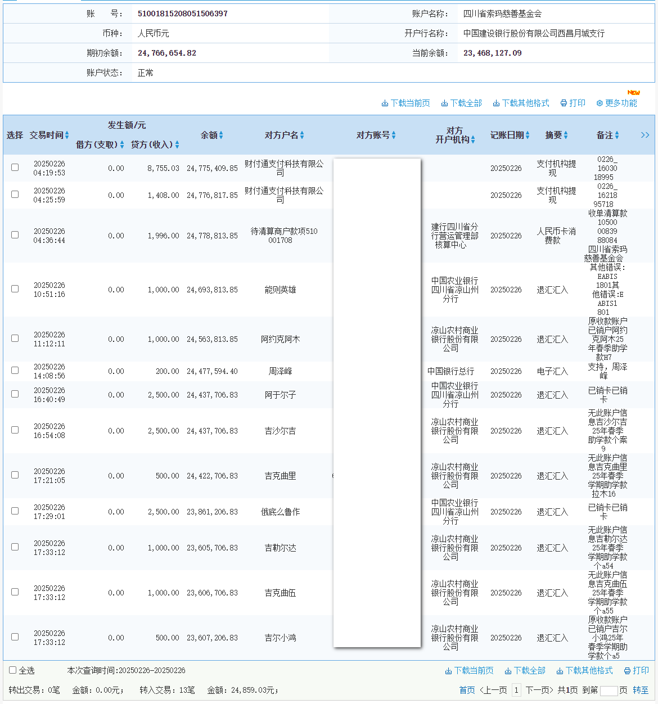Select row for 能则英雄

(15, 288)
